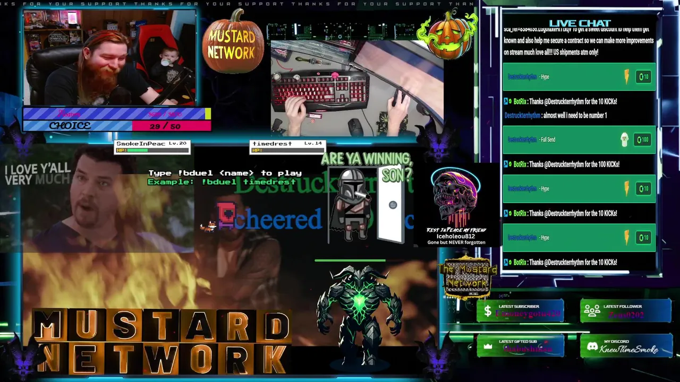The image size is (680, 382).
Task: Click timedrest's HP bar
Action: click(287, 150)
